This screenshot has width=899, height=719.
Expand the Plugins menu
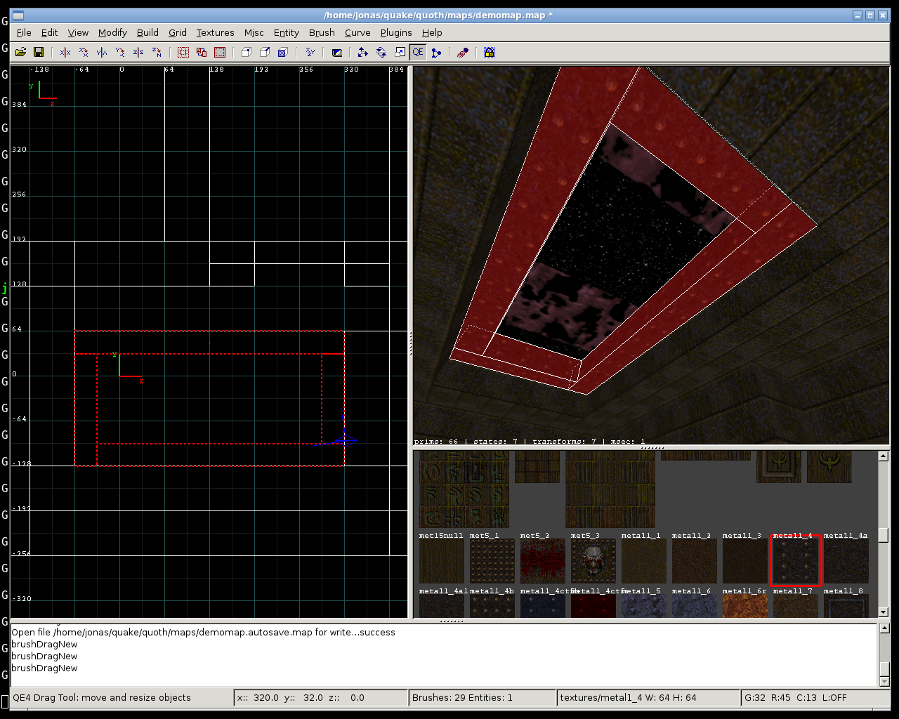(396, 32)
